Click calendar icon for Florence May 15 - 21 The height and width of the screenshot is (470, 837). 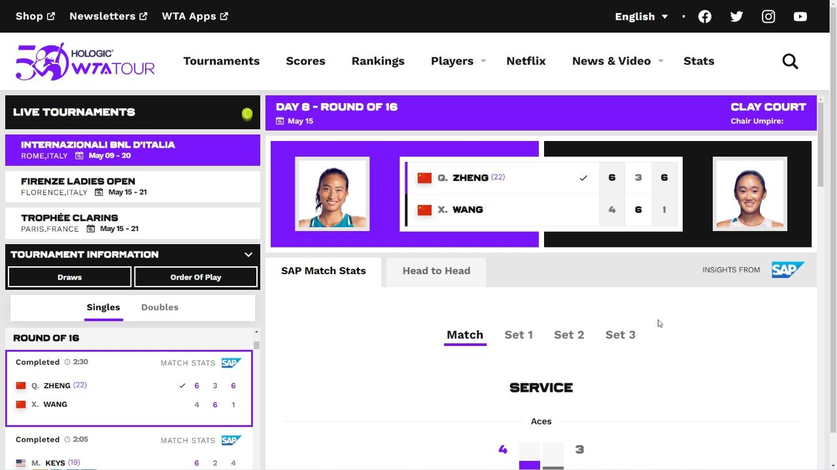click(99, 192)
